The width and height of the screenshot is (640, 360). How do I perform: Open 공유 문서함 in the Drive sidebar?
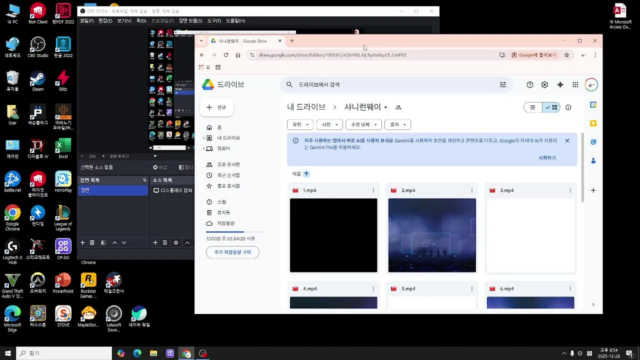coord(228,164)
